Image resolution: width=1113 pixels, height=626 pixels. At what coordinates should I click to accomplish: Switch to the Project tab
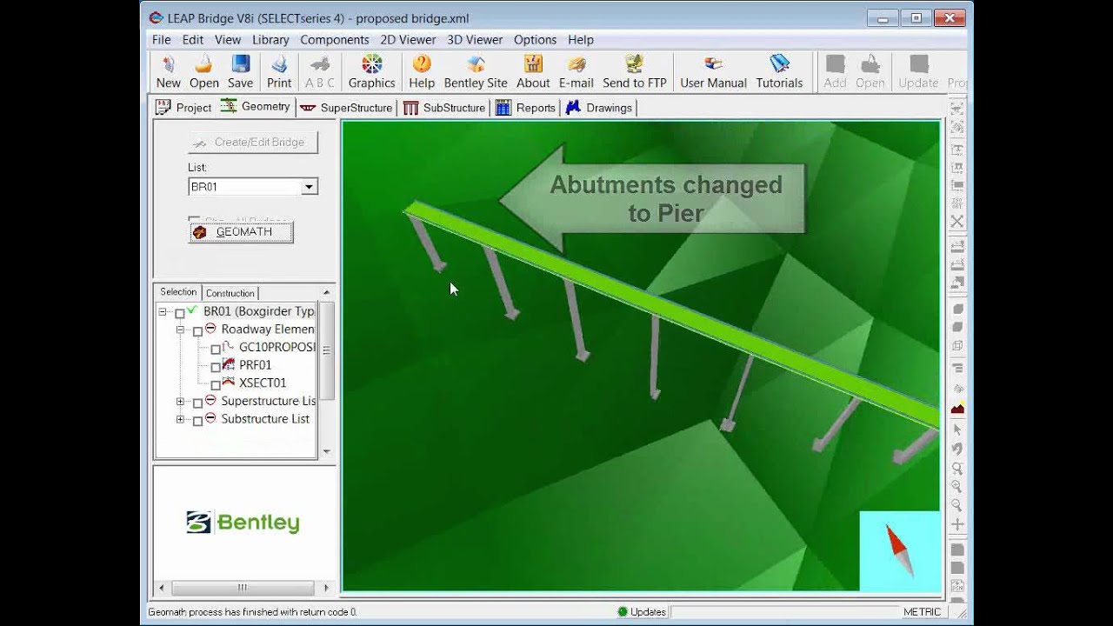(183, 107)
